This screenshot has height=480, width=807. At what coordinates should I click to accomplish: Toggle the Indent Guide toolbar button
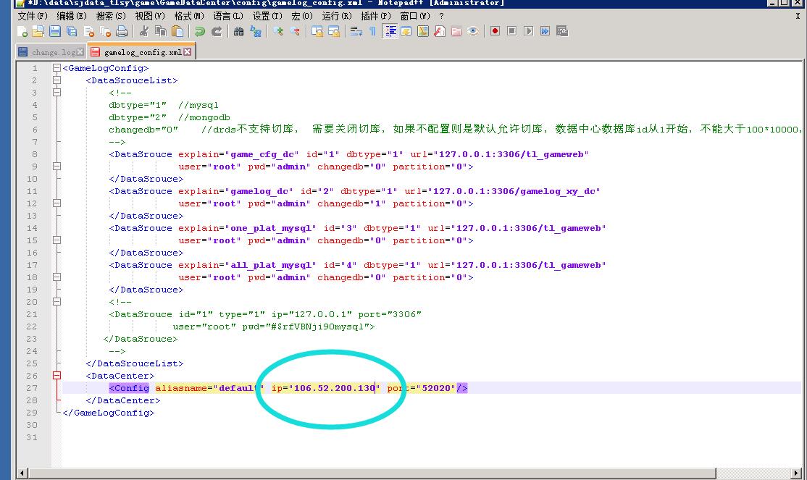pos(390,31)
